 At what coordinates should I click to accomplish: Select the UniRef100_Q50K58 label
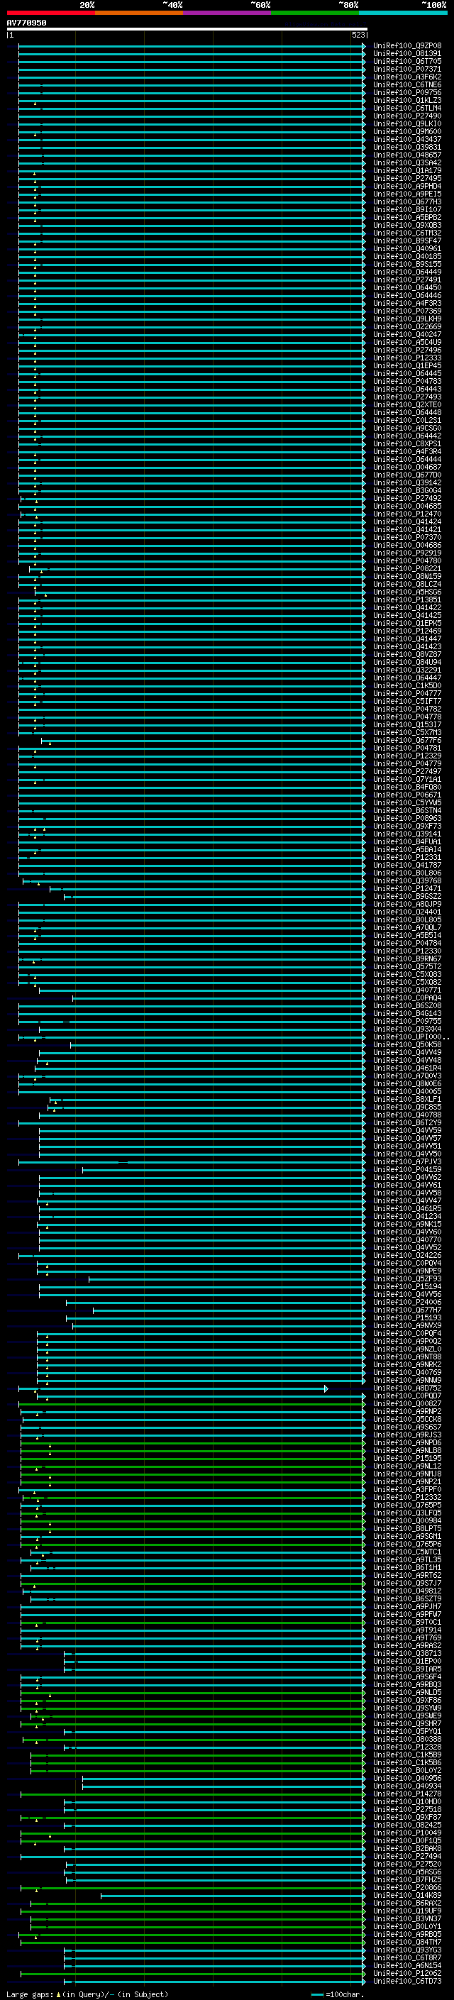click(x=407, y=1044)
